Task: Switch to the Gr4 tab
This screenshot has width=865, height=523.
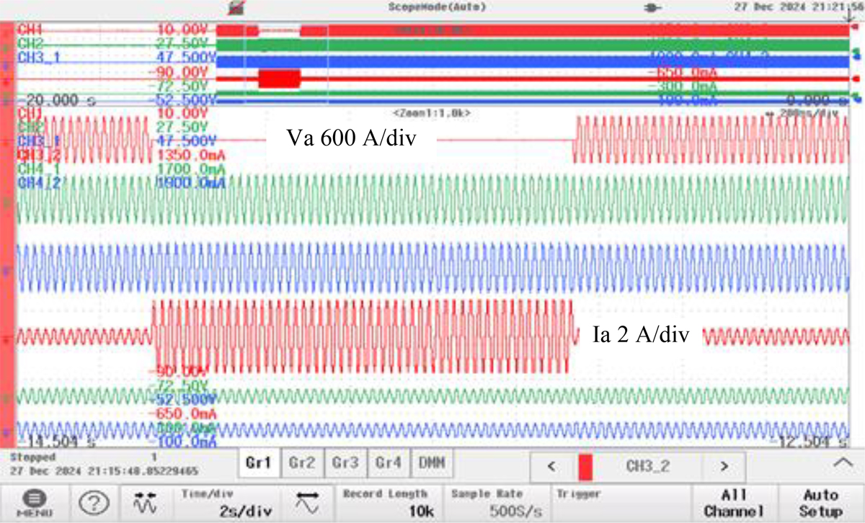Action: pos(388,465)
